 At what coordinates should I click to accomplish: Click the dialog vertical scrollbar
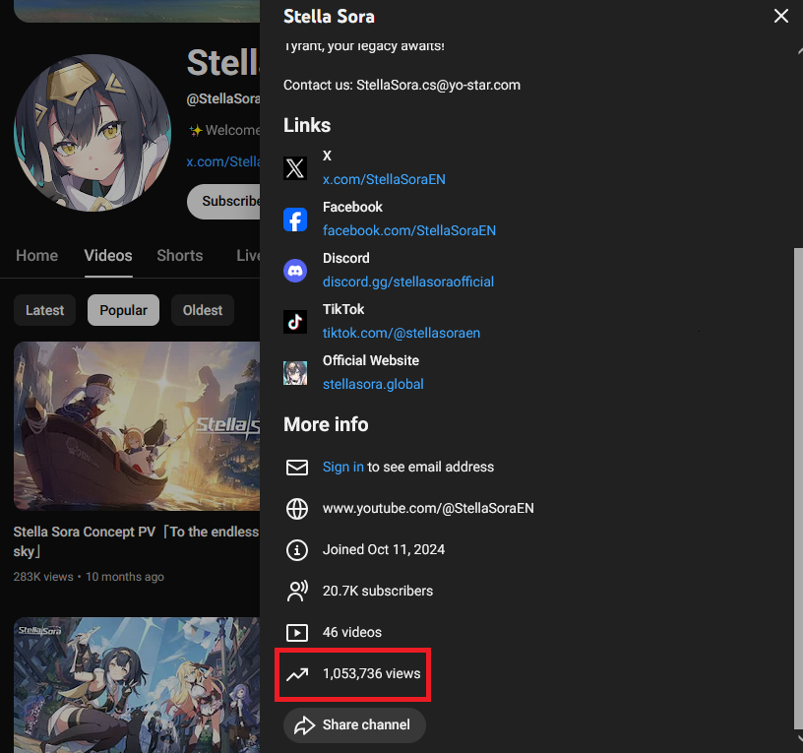coord(798,486)
